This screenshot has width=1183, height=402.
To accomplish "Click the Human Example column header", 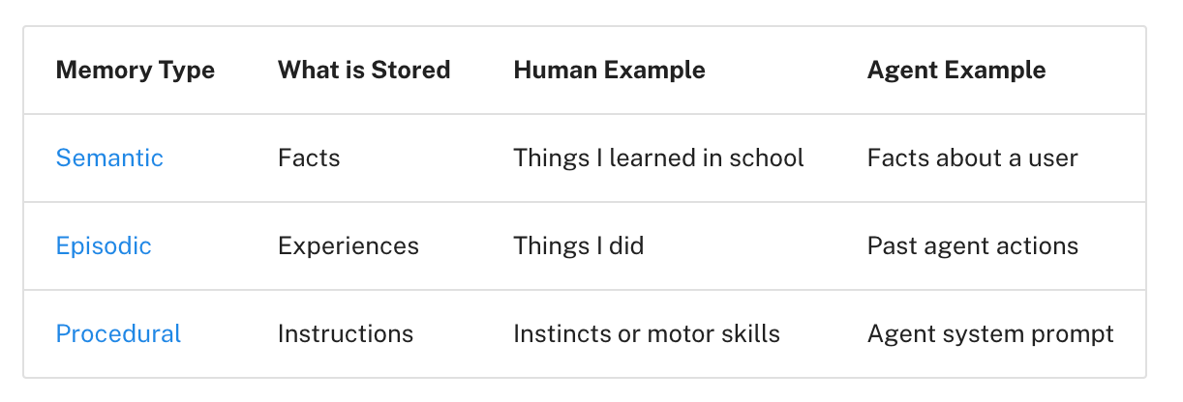I will coord(609,70).
